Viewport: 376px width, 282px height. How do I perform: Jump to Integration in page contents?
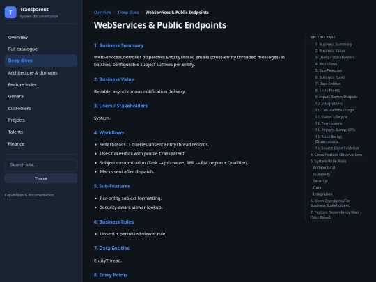tap(322, 194)
